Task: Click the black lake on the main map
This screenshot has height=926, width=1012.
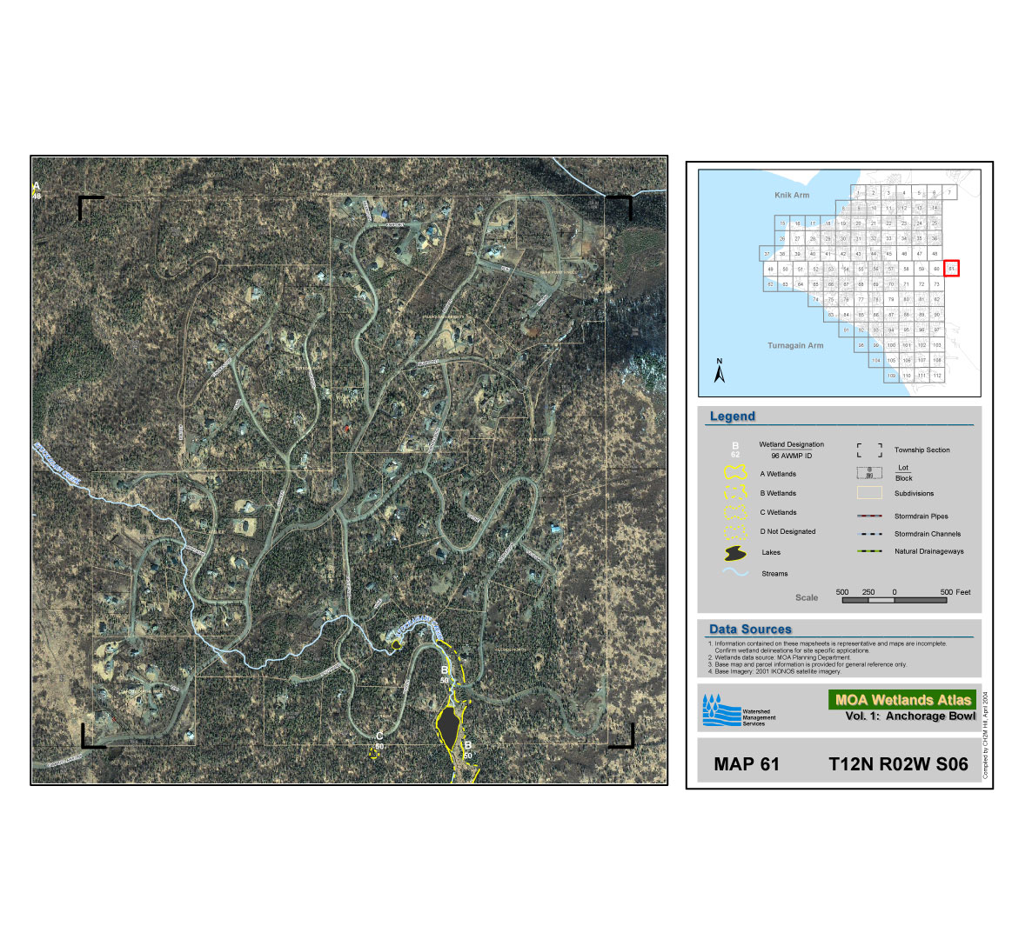Action: tap(448, 723)
